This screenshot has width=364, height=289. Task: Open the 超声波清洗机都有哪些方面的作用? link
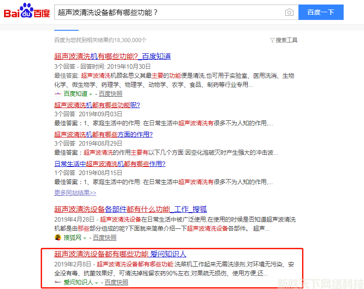[103, 134]
